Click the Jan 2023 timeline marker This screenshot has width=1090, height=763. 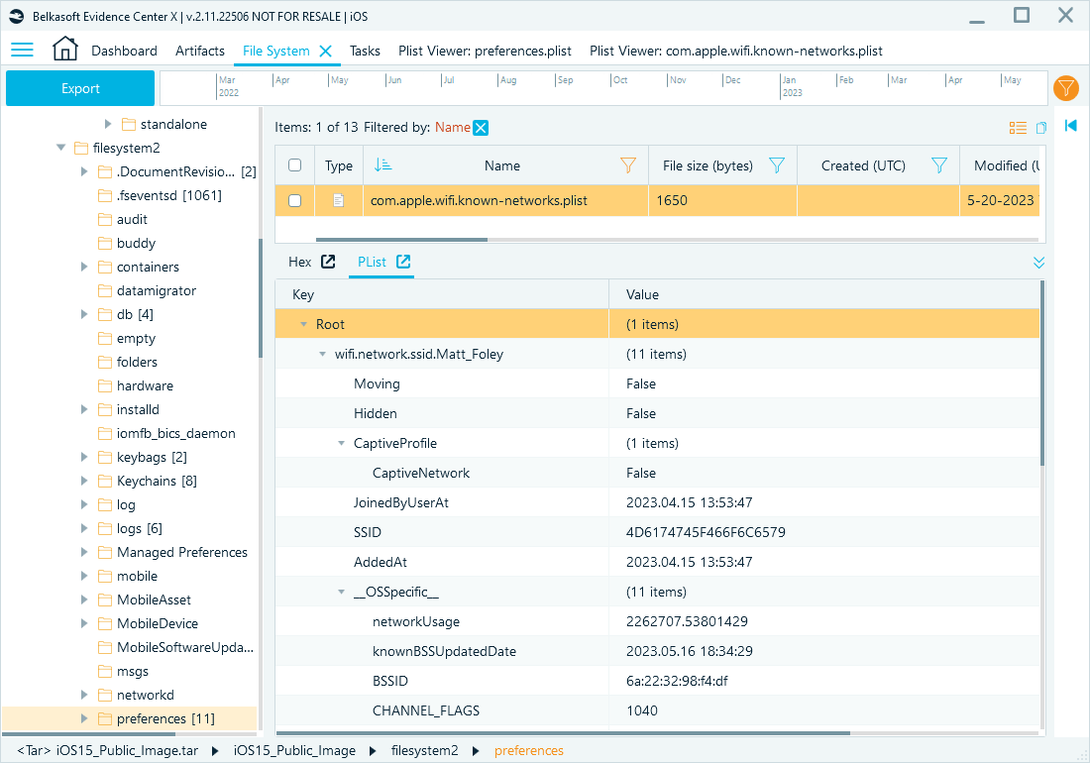(x=790, y=86)
